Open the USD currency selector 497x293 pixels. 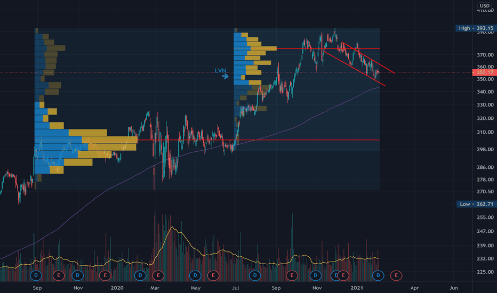484,5
